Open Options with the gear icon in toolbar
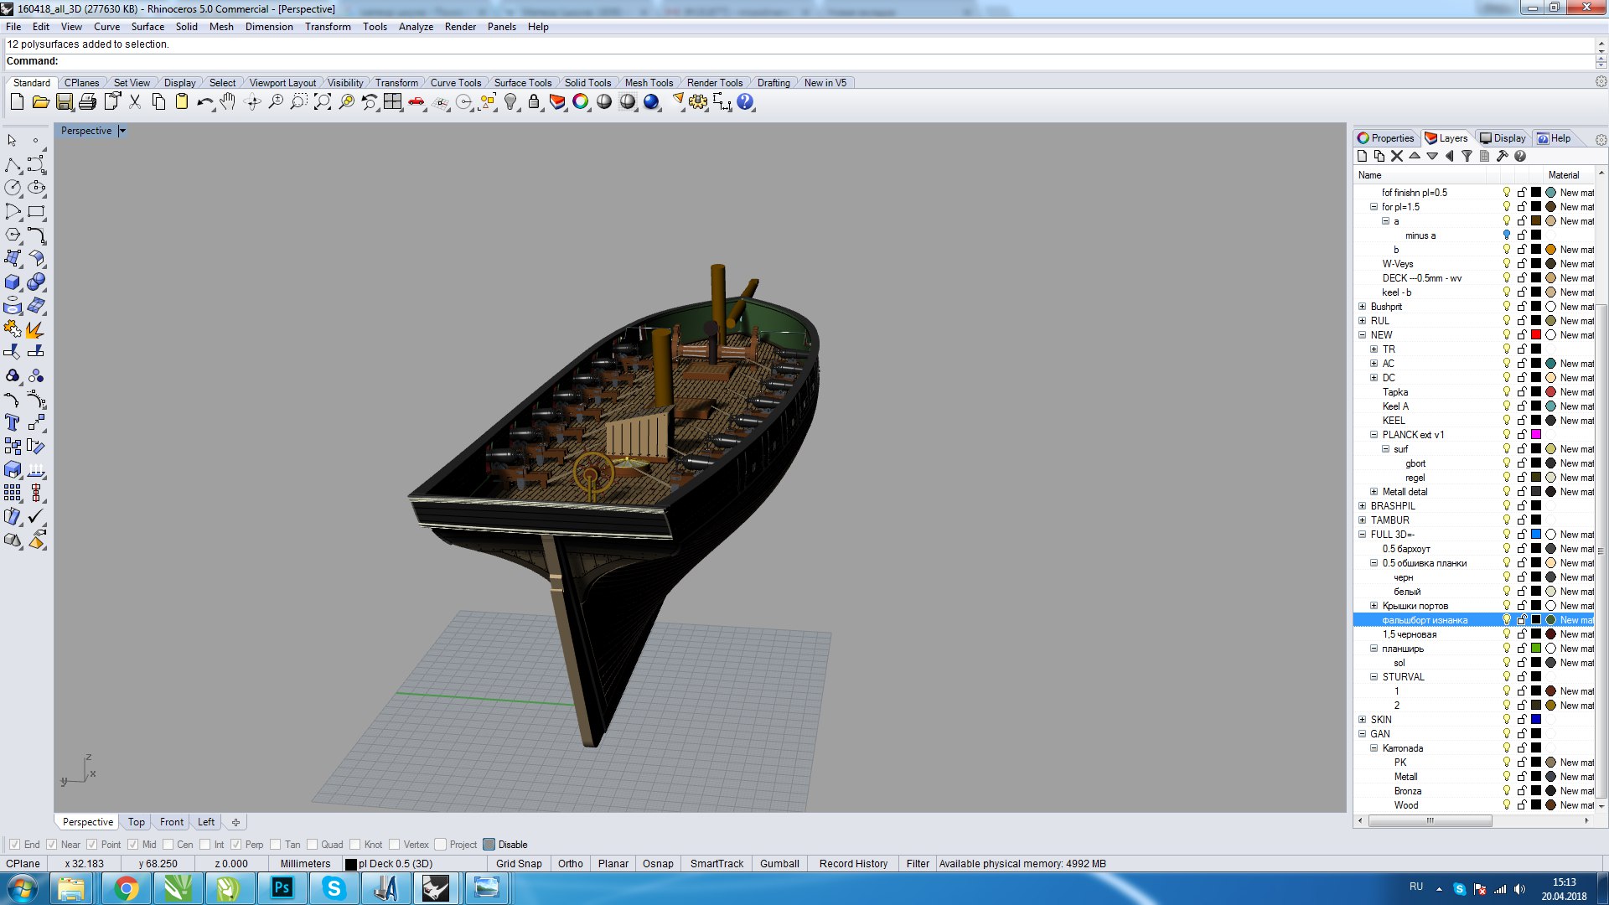The image size is (1609, 905). coord(698,102)
